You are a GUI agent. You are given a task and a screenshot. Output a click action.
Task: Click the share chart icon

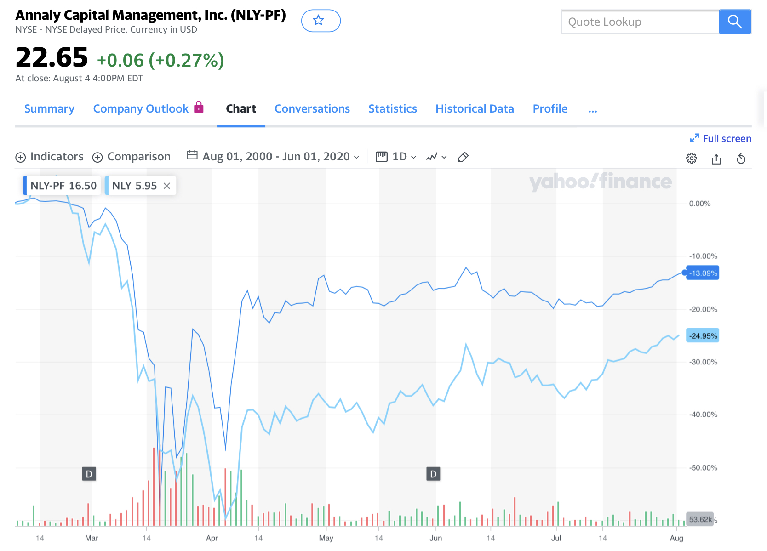pyautogui.click(x=716, y=159)
